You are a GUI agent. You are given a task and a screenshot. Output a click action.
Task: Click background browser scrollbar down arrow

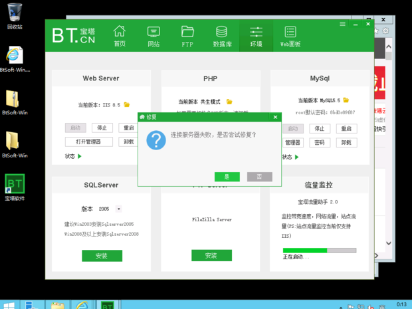(389, 243)
